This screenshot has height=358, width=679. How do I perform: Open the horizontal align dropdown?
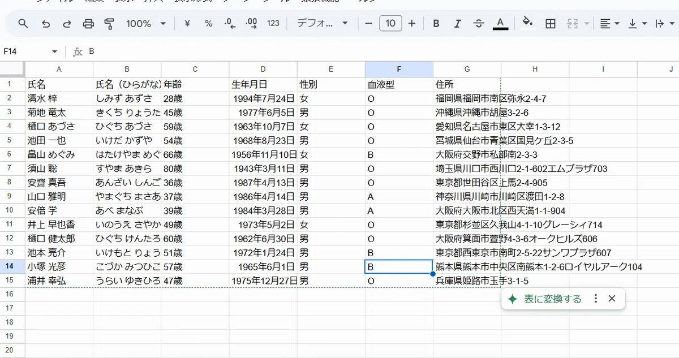(x=609, y=24)
